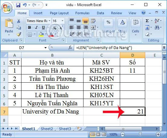Toggle Italic formatting
This screenshot has width=167, height=138.
coord(36,28)
